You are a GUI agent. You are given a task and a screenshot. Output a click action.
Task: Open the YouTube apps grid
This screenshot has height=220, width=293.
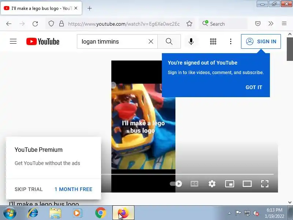tap(213, 41)
